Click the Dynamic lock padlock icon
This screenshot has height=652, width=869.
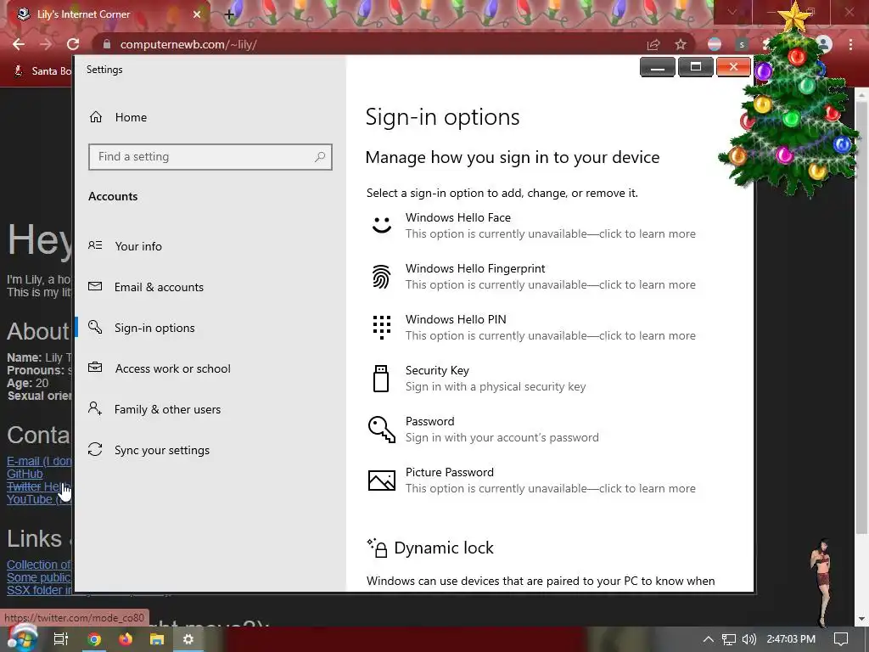coord(377,548)
